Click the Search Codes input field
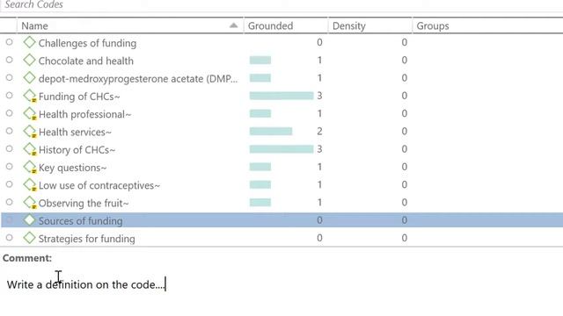Screen dimensions: 563x316 pyautogui.click(x=281, y=4)
